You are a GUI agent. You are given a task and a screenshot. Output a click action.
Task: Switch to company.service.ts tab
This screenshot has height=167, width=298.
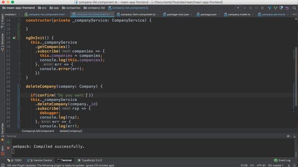click(273, 14)
